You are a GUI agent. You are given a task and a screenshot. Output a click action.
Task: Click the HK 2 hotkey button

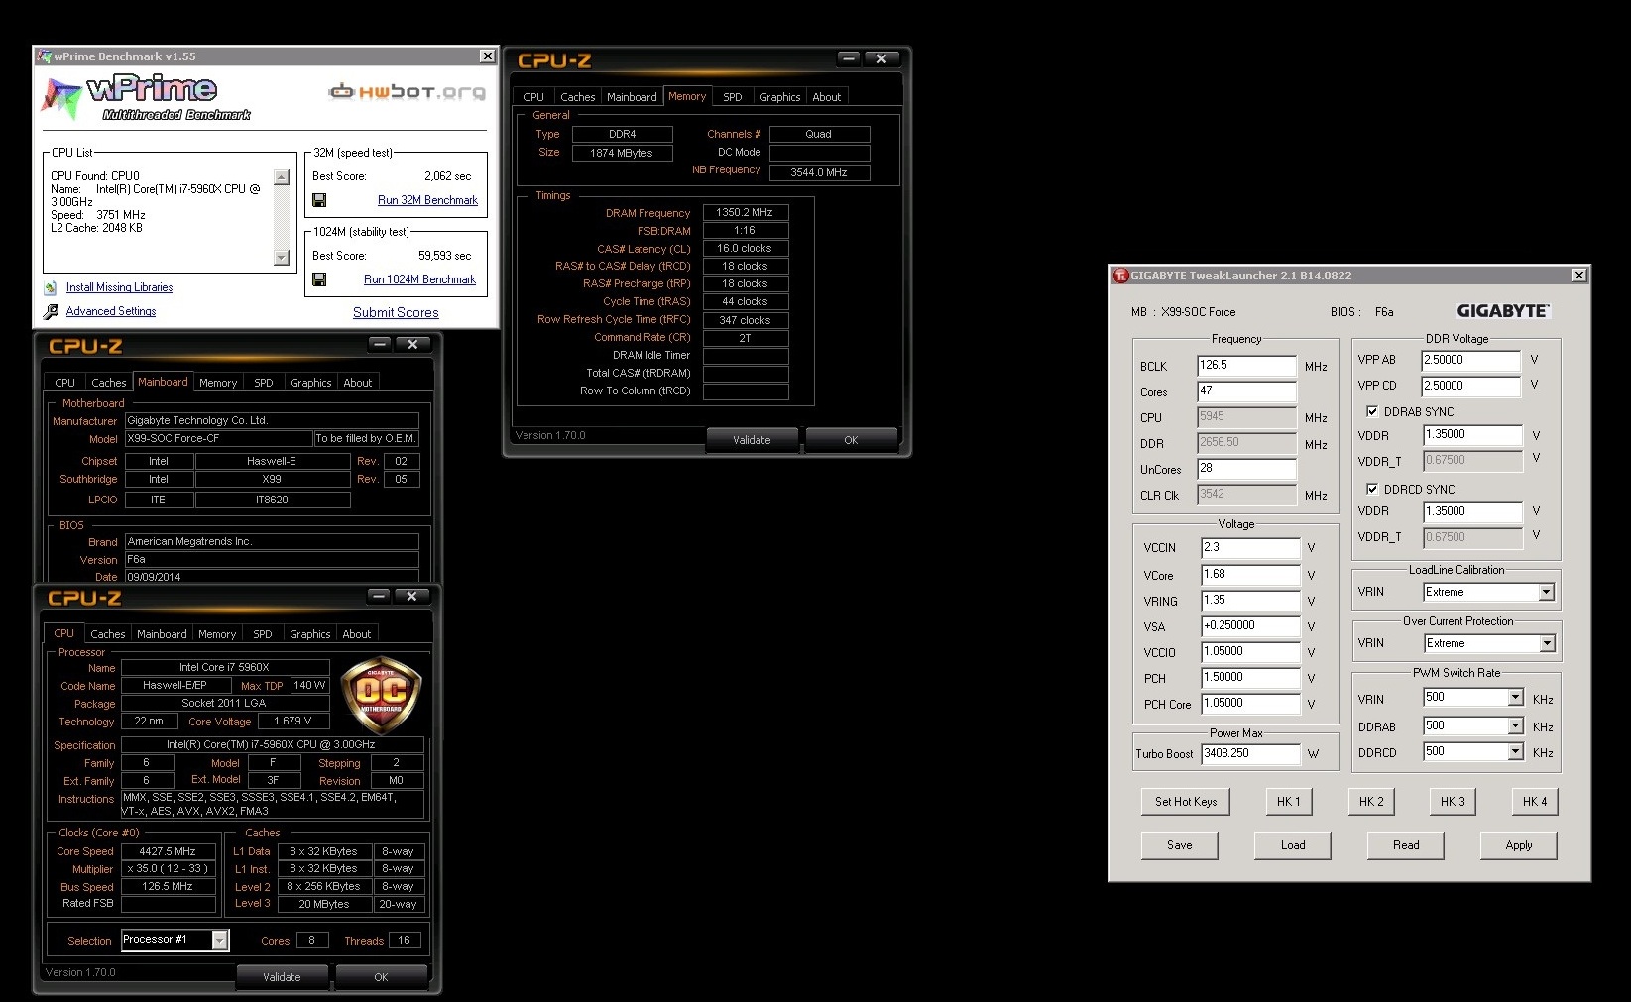pyautogui.click(x=1371, y=802)
